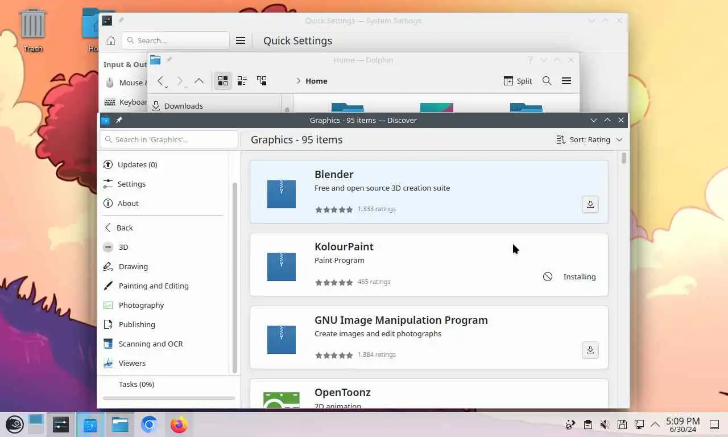Open Trash on the desktop
Viewport: 728px width, 437px height.
coord(33,30)
